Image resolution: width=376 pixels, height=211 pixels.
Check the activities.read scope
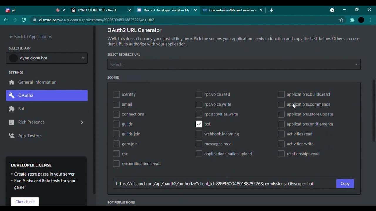tap(281, 134)
